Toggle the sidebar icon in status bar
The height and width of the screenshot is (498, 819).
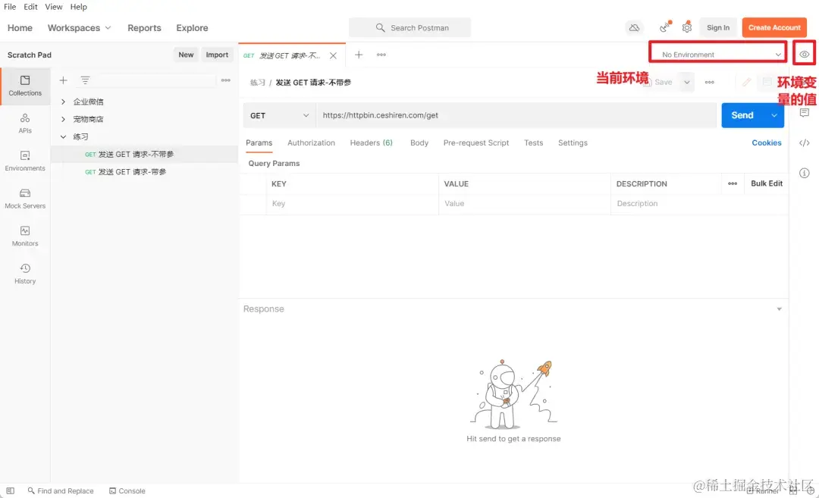[x=11, y=490]
